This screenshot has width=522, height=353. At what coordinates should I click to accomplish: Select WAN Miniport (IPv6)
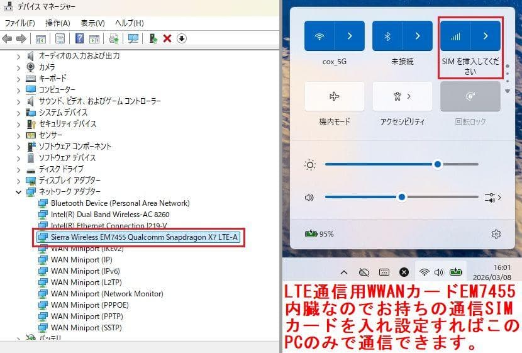tap(85, 271)
